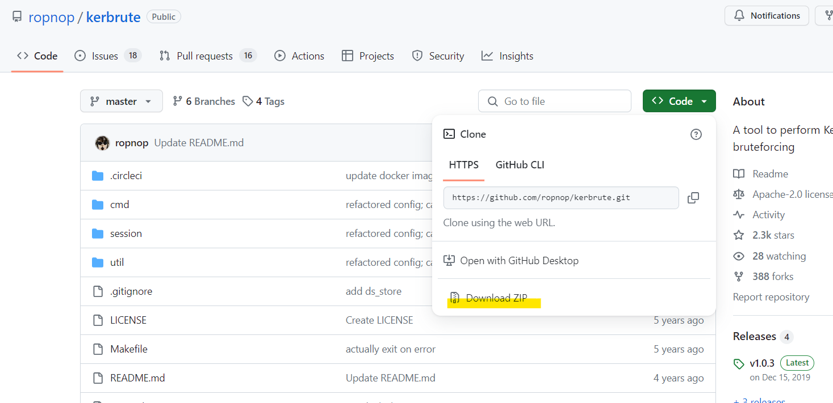833x403 pixels.
Task: Click the file icon next to LICENSE
Action: pyautogui.click(x=98, y=320)
